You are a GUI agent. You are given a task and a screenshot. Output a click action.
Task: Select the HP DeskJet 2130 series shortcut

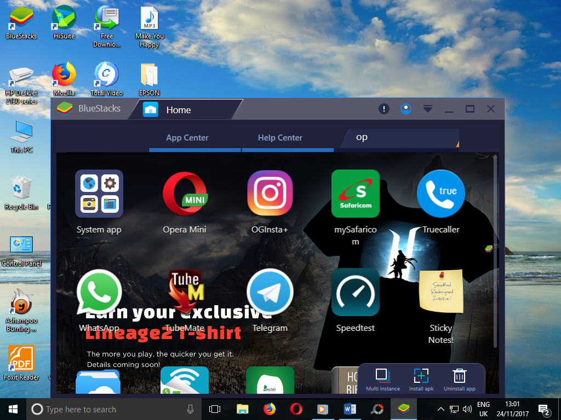tap(21, 85)
